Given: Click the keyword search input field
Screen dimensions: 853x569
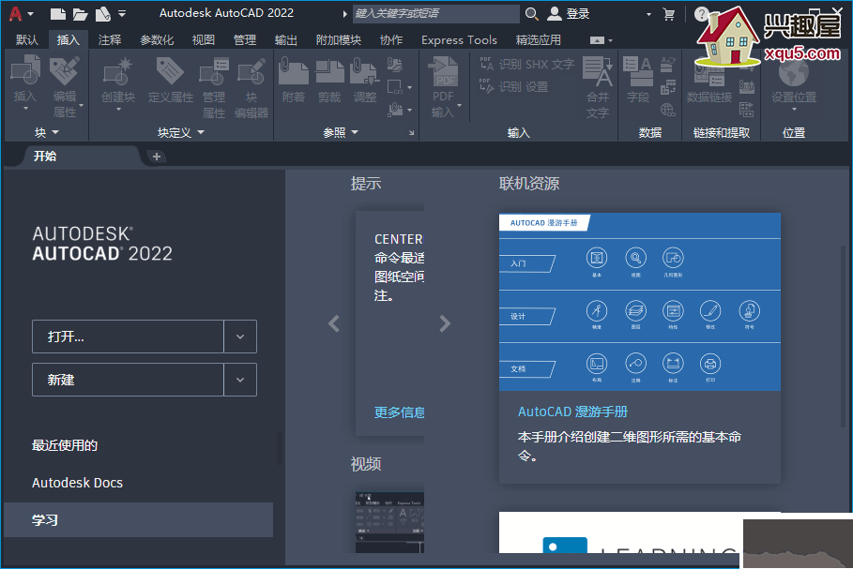Looking at the screenshot, I should tap(435, 13).
